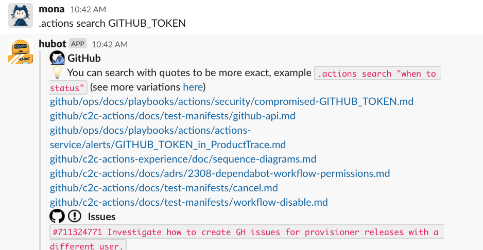Click the hubot robot avatar
This screenshot has width=483, height=250.
click(21, 51)
